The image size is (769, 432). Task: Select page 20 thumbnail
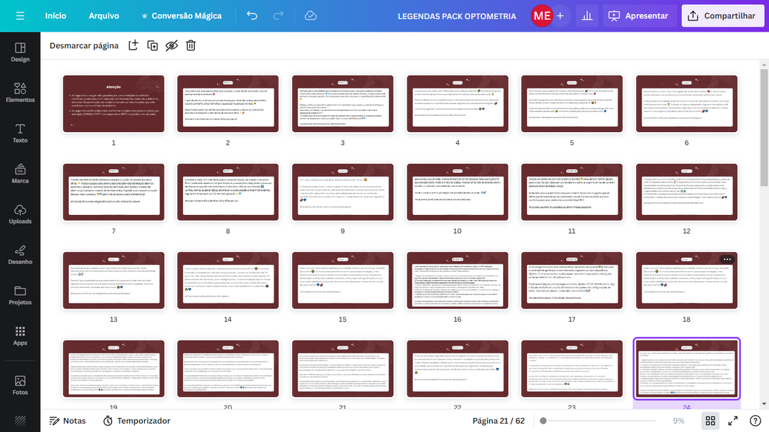[x=227, y=369]
